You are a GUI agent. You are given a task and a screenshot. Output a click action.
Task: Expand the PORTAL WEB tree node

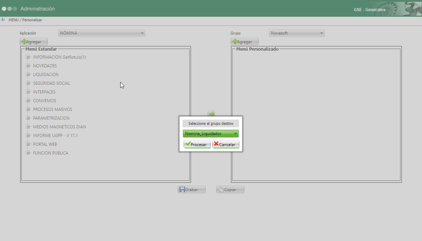(28, 144)
